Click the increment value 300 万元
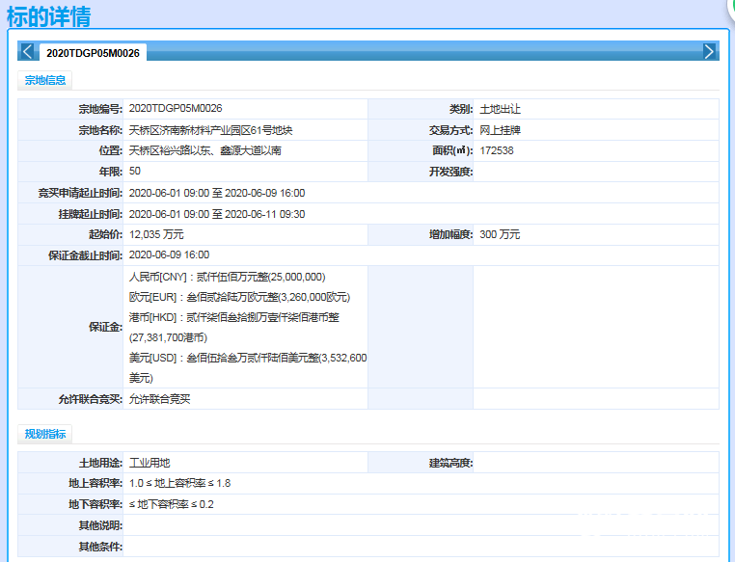Viewport: 735px width, 562px height. tap(500, 234)
